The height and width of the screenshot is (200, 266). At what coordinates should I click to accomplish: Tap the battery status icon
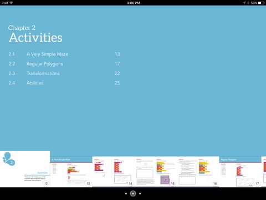261,3
